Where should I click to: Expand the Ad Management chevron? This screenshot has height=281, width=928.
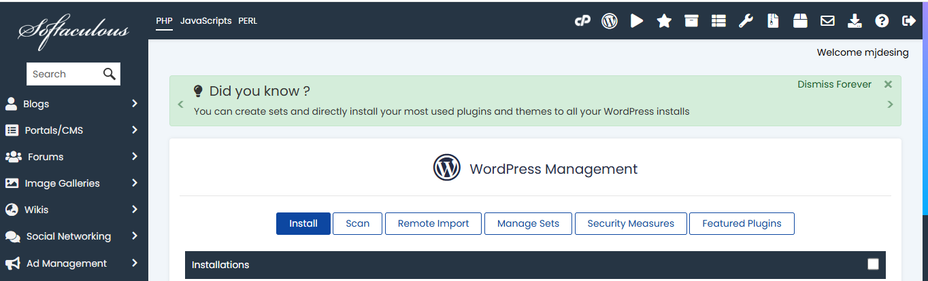click(x=135, y=263)
